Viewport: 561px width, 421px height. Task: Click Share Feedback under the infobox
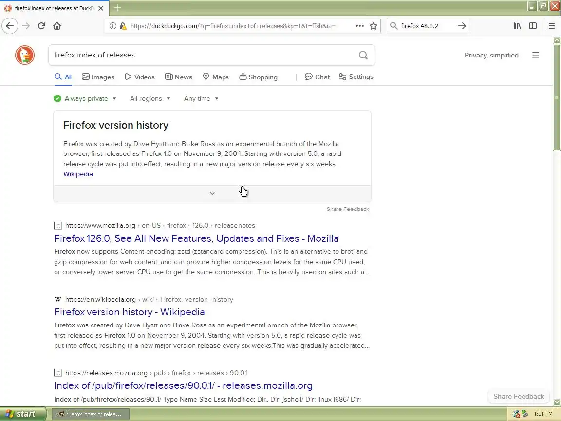pyautogui.click(x=348, y=210)
